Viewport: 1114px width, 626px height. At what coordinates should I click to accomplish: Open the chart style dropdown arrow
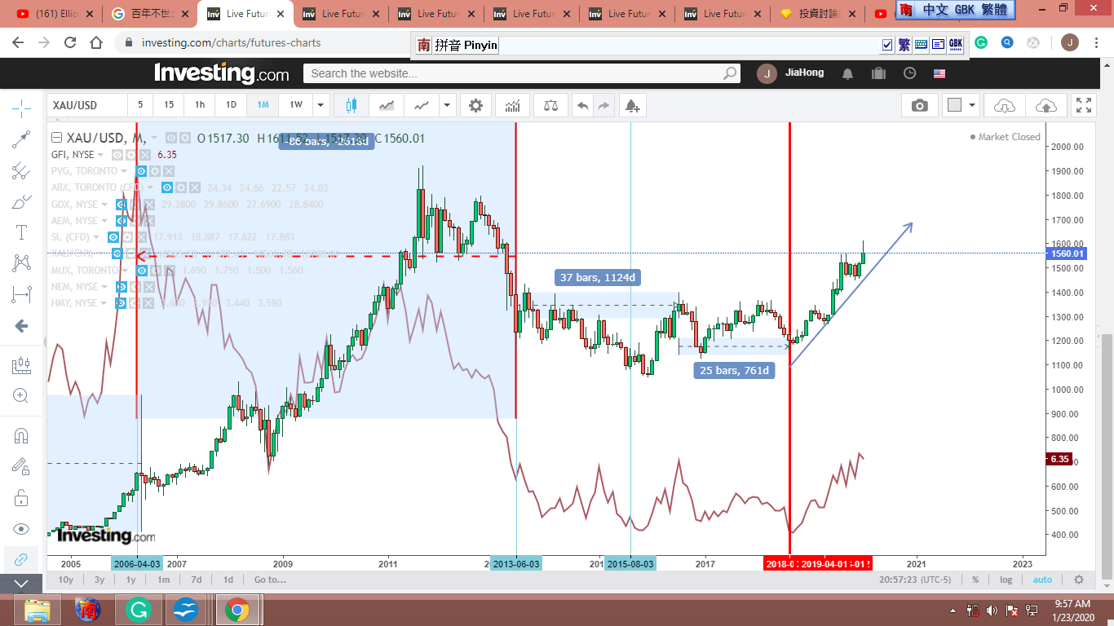(446, 105)
